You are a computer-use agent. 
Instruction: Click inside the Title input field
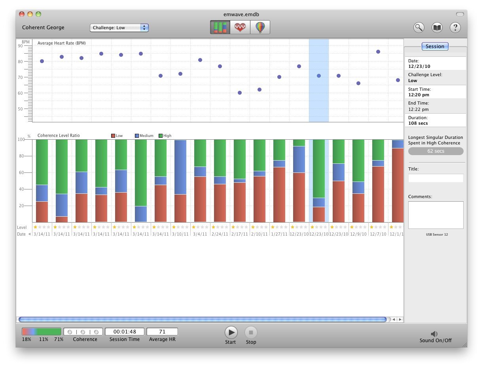[x=436, y=178]
